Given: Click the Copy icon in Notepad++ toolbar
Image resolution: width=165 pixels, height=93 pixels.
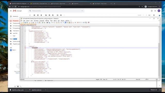Looking at the screenshot, I should click(38, 22).
